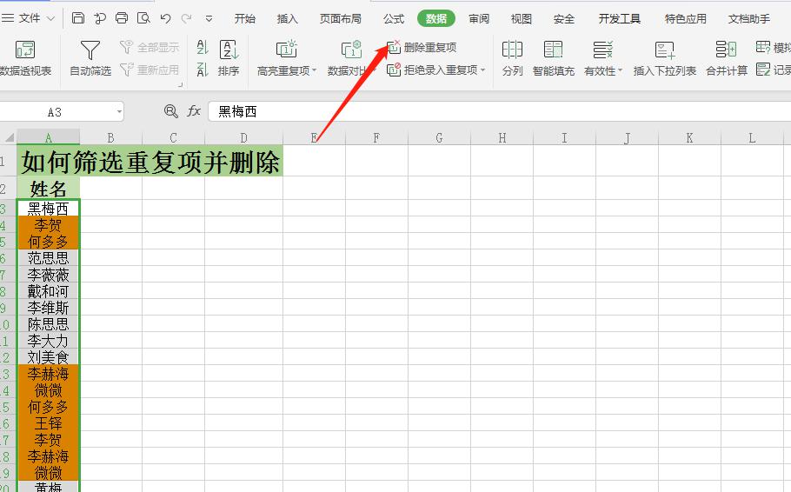Select the cell containing 陈思思
This screenshot has width=791, height=492.
coord(49,324)
